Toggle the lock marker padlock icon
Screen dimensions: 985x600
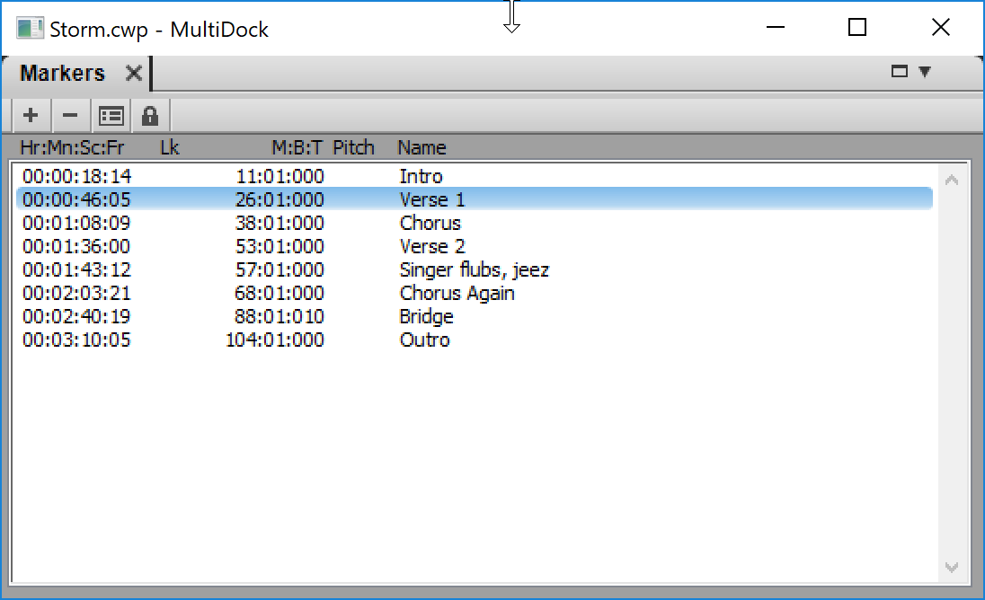pyautogui.click(x=150, y=116)
